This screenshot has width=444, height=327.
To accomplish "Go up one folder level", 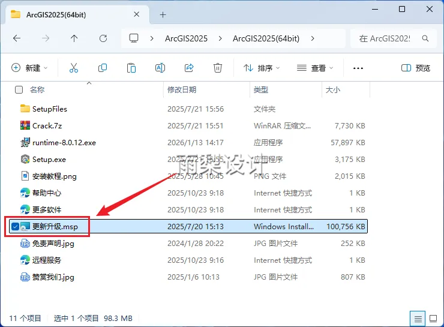I will [74, 38].
